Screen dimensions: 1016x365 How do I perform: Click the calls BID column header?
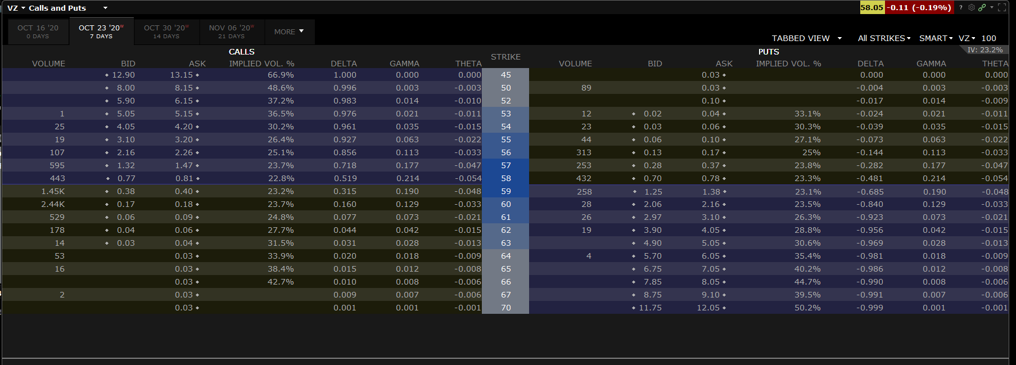[128, 64]
